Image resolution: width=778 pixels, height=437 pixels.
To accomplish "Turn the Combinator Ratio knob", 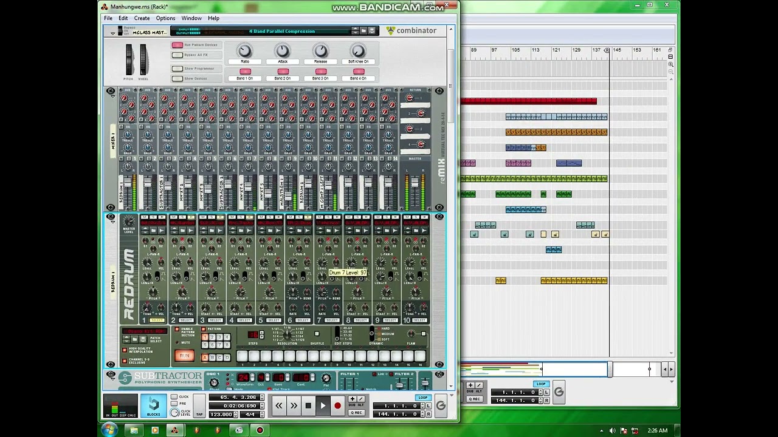I will (244, 51).
